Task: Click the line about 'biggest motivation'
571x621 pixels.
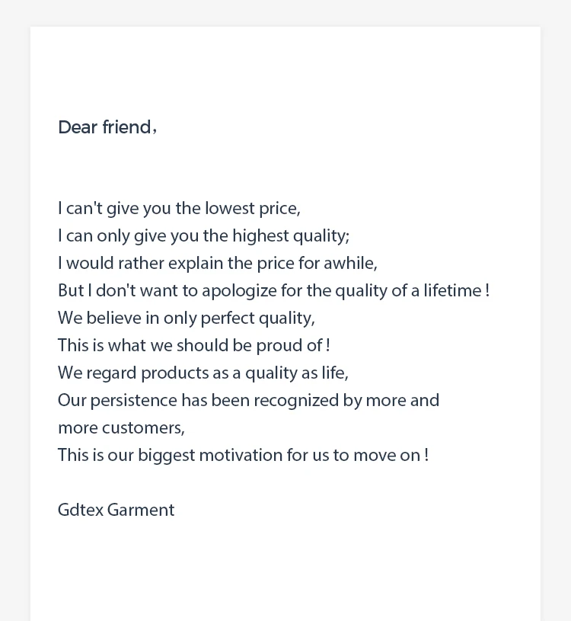Action: [x=243, y=456]
